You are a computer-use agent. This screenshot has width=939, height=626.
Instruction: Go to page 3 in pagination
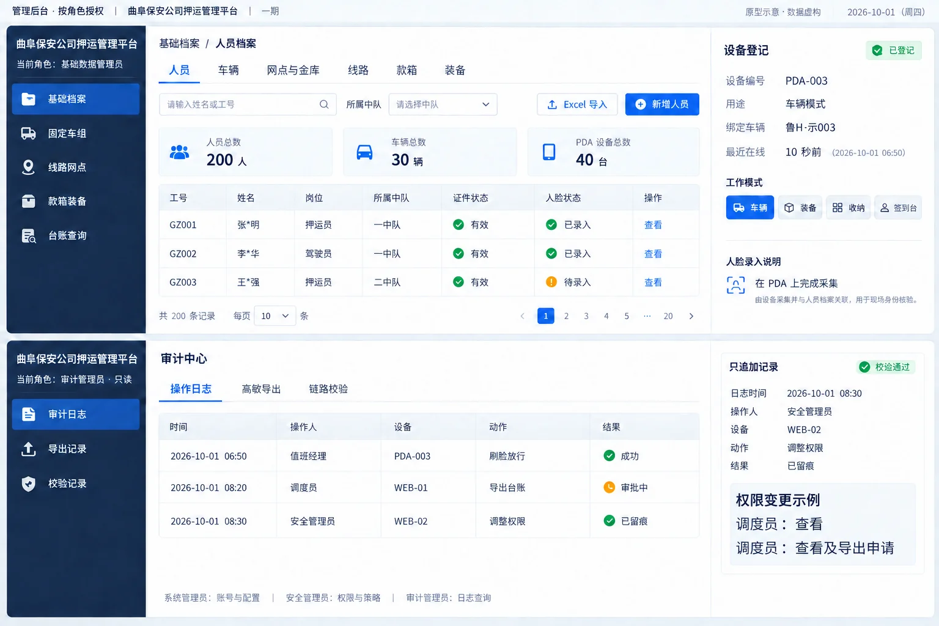(586, 316)
